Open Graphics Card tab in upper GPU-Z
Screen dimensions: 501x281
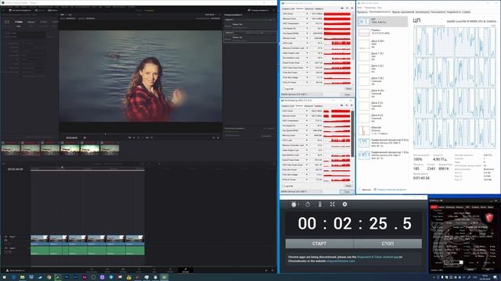tap(288, 9)
